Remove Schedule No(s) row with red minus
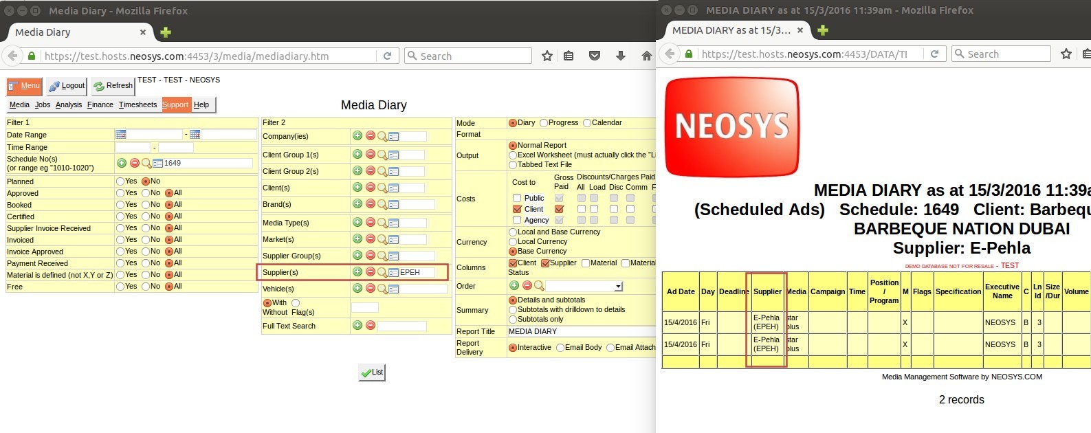Image resolution: width=1091 pixels, height=433 pixels. pos(135,163)
